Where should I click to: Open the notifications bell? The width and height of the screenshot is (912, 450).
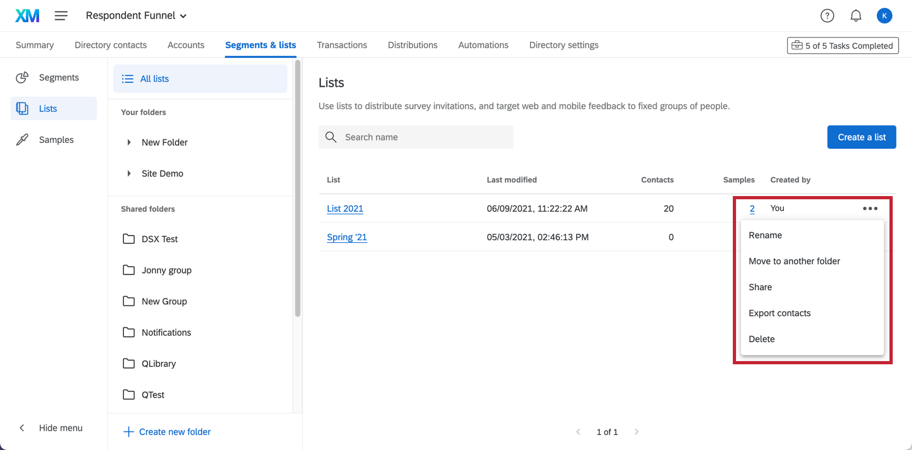[x=856, y=16]
